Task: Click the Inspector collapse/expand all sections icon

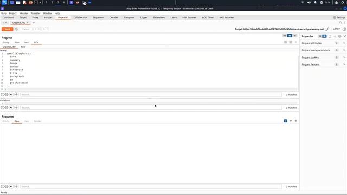Action: (x=335, y=36)
